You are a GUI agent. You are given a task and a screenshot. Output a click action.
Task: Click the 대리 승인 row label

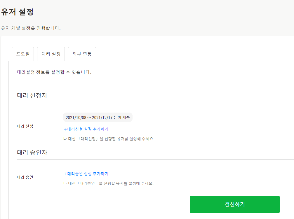[x=25, y=177]
